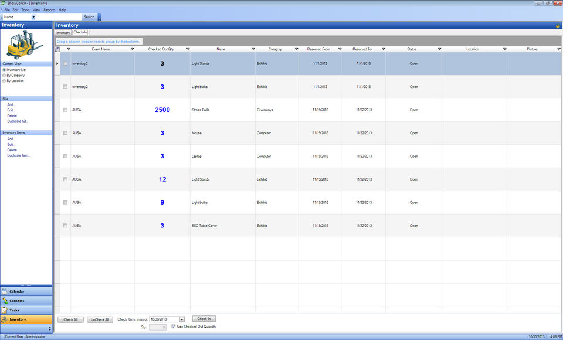Image resolution: width=563 pixels, height=340 pixels.
Task: Click the UnCheck All button
Action: pyautogui.click(x=100, y=319)
